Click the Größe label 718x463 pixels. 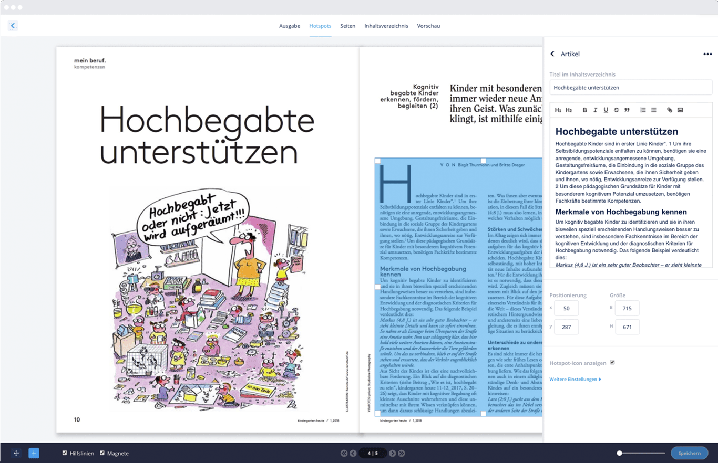tap(618, 295)
